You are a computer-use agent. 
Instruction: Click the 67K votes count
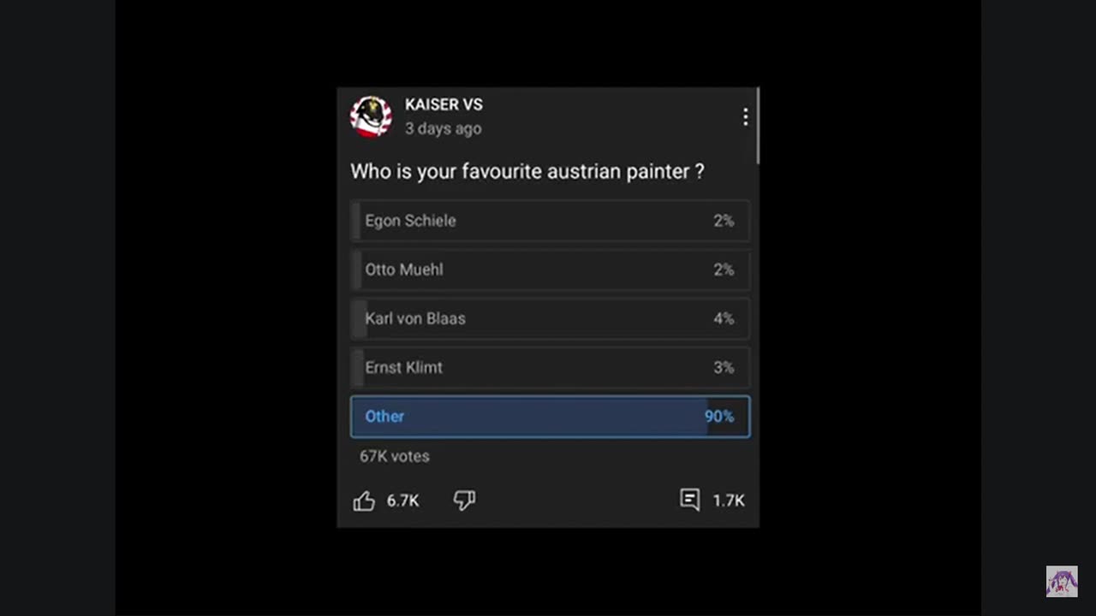[394, 456]
